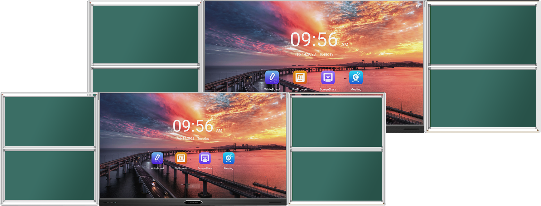The image size is (541, 206).
Task: Expand the app drawer grid handle
Action: pos(193,186)
